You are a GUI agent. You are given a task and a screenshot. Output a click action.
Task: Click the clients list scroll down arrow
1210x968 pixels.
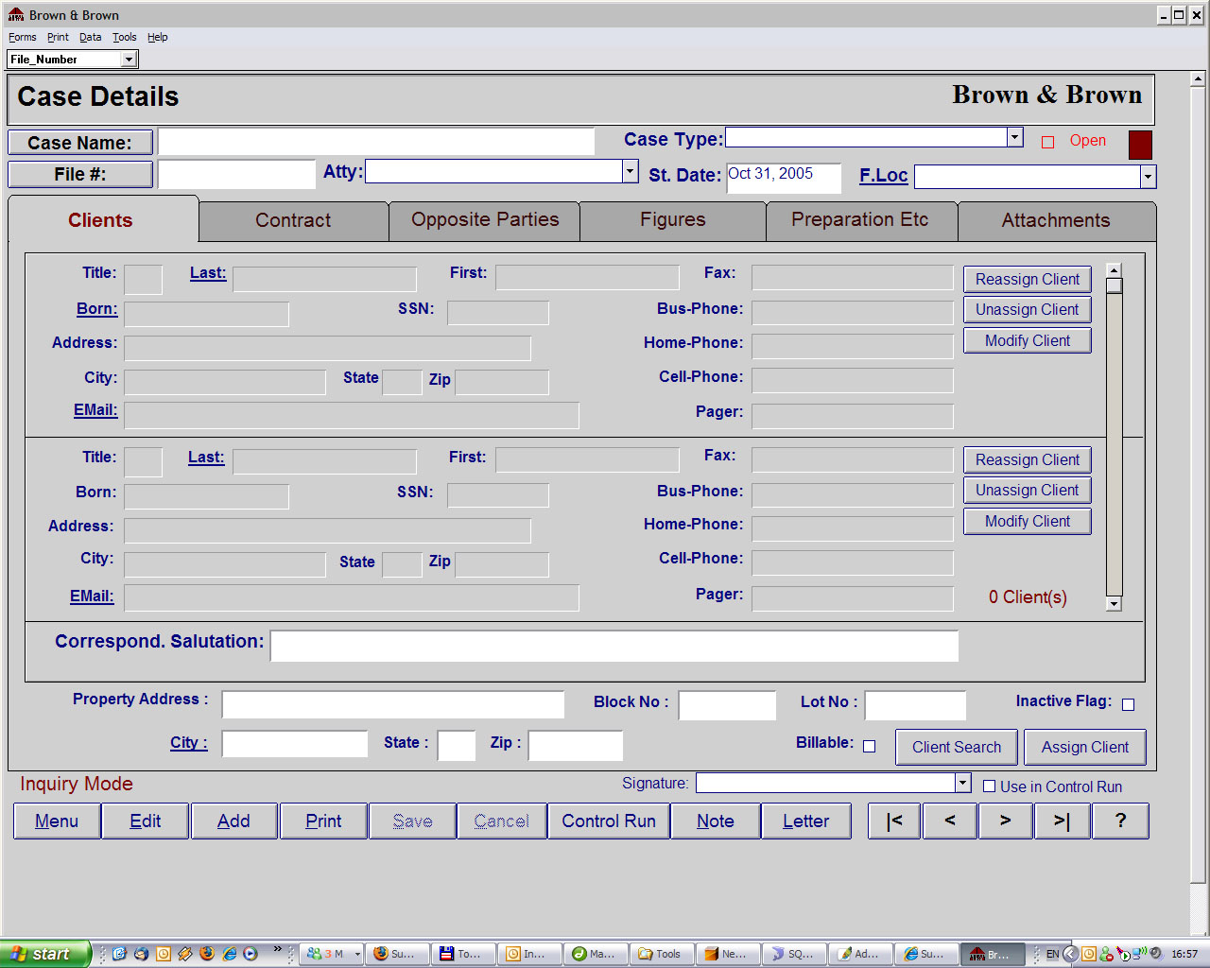(1115, 604)
